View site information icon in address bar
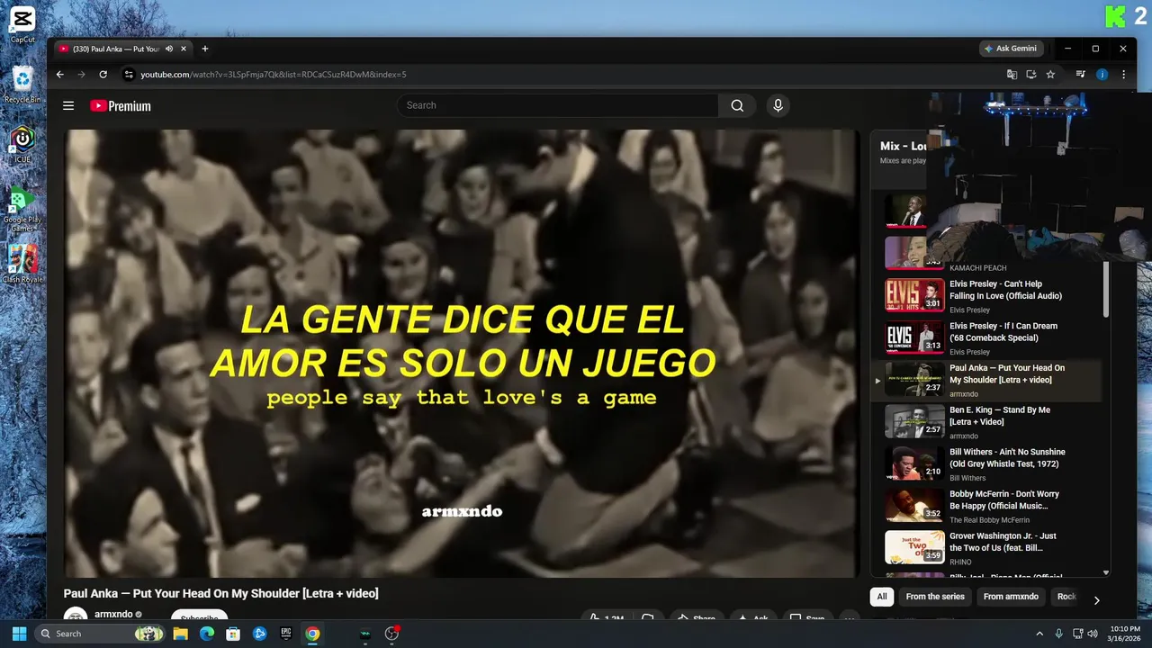The width and height of the screenshot is (1152, 648). pos(128,75)
